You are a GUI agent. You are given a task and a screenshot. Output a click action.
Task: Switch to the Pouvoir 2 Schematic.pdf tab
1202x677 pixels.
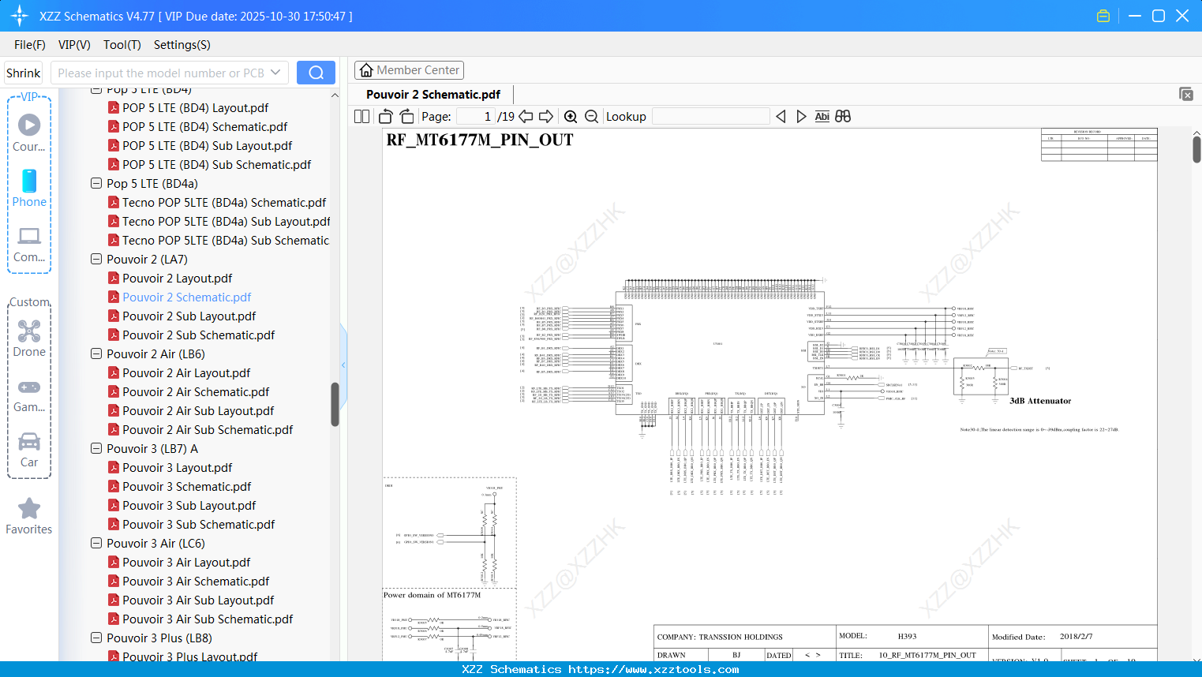[432, 94]
